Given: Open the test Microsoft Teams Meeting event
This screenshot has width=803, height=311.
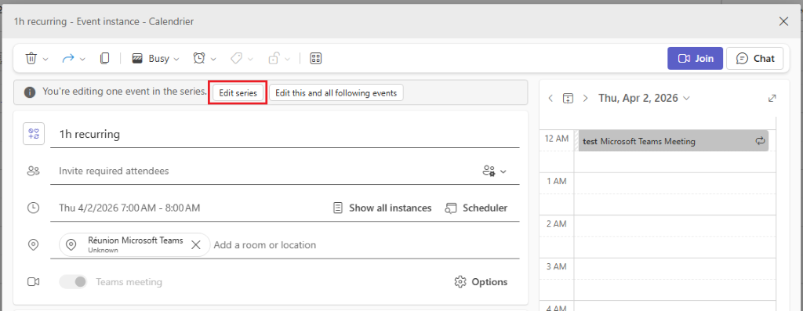Looking at the screenshot, I should [673, 141].
